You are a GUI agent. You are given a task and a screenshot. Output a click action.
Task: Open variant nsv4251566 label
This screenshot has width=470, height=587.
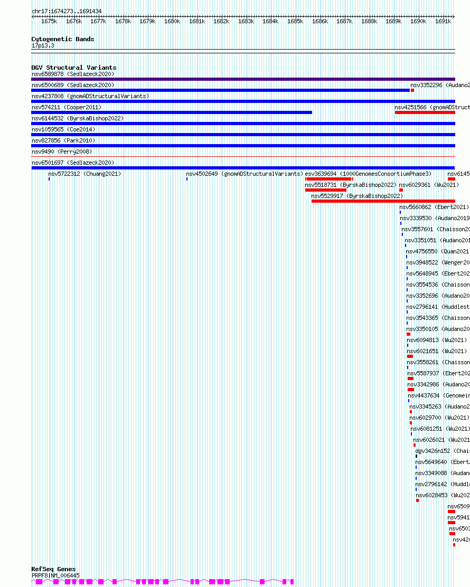[432, 108]
